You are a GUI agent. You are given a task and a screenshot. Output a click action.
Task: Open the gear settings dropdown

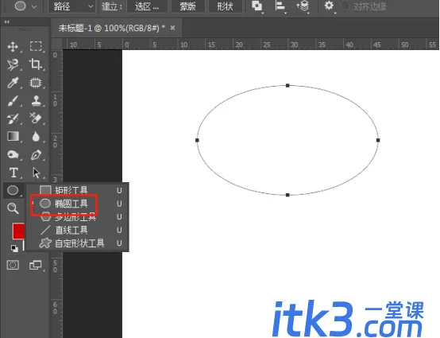tap(329, 6)
